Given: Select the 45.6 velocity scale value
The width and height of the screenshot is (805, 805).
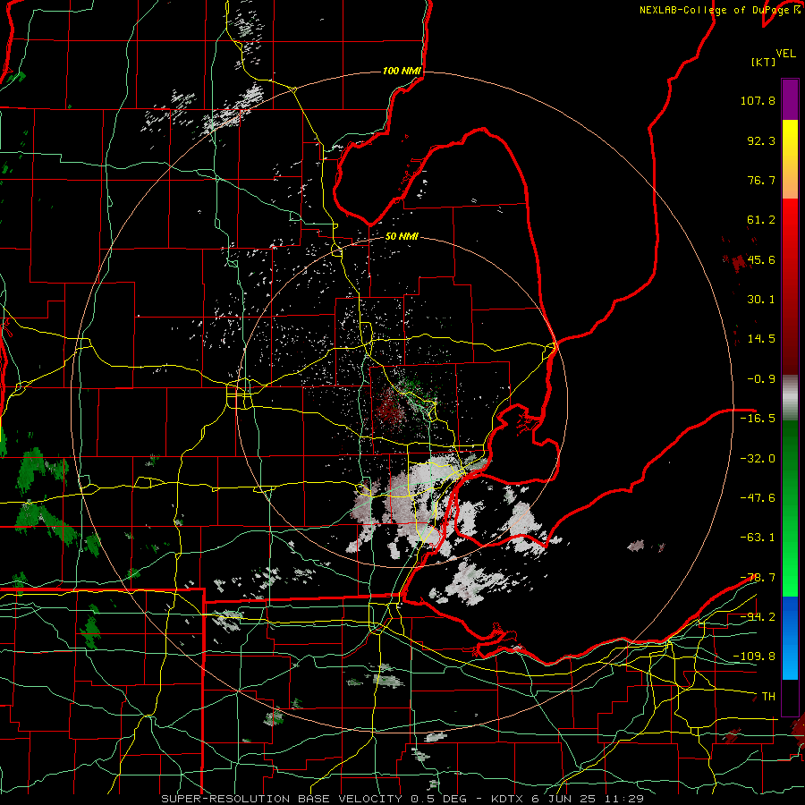Looking at the screenshot, I should pyautogui.click(x=761, y=259).
